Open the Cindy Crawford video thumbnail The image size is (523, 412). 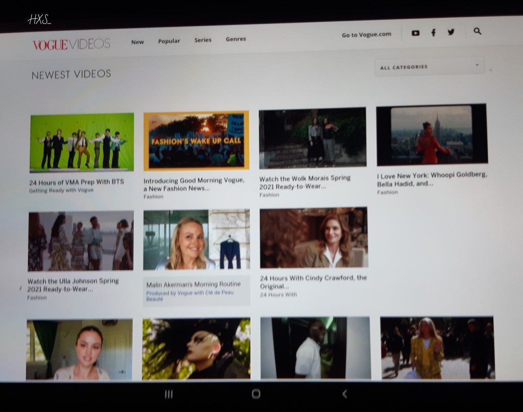(313, 237)
